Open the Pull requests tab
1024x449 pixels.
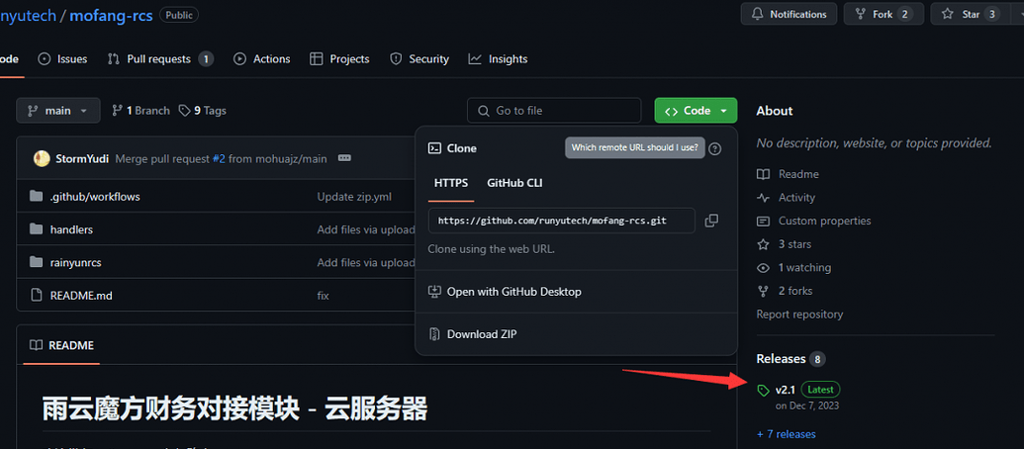159,59
